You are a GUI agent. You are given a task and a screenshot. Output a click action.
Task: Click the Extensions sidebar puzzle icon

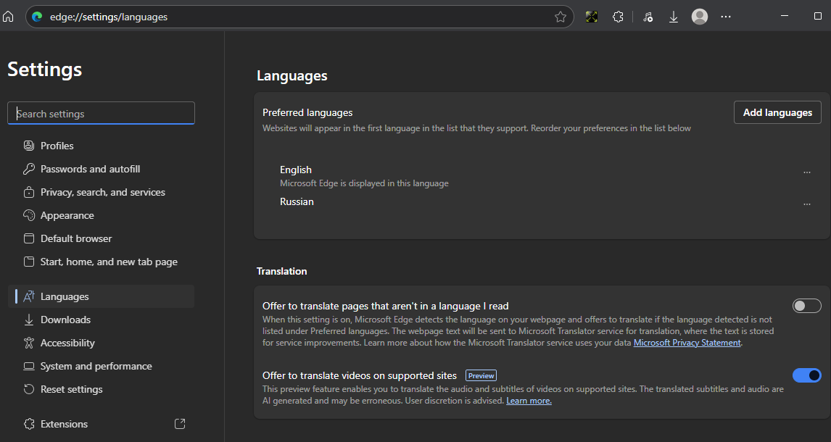click(x=29, y=424)
